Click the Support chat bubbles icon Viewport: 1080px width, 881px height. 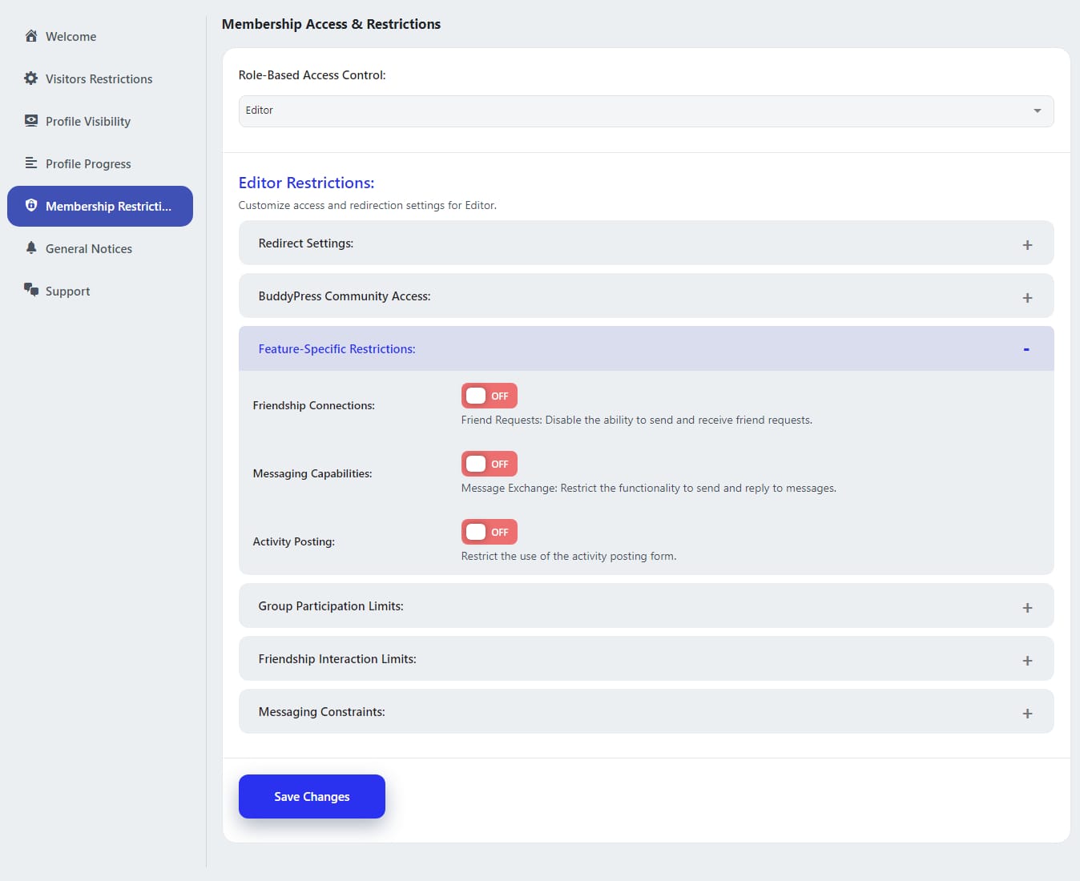(31, 290)
